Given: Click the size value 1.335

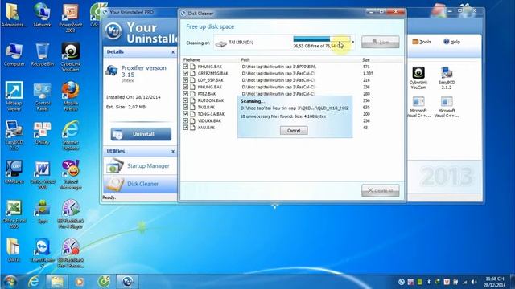Looking at the screenshot, I should (x=368, y=73).
